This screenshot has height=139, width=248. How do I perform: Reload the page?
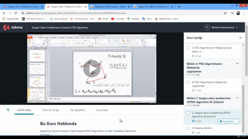(15, 13)
